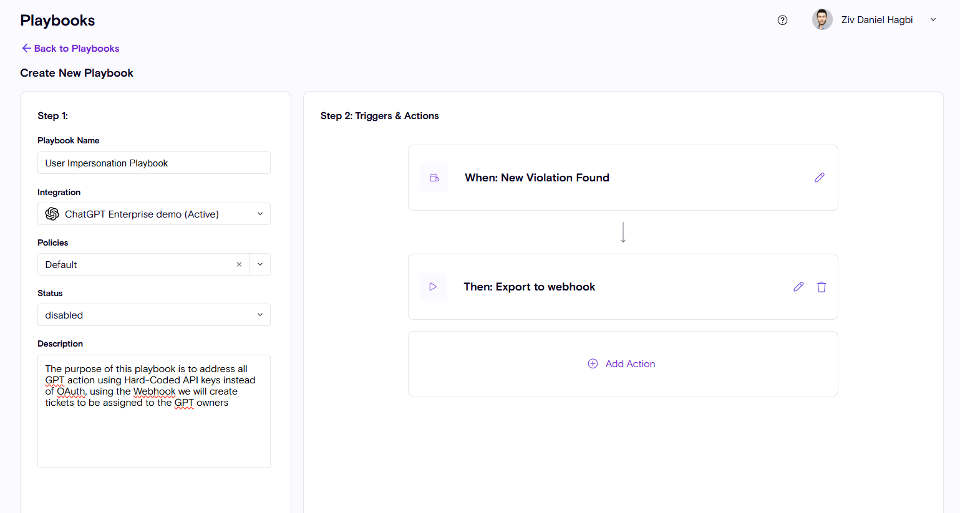Click the calendar trigger icon beside When
The height and width of the screenshot is (513, 960).
(434, 178)
